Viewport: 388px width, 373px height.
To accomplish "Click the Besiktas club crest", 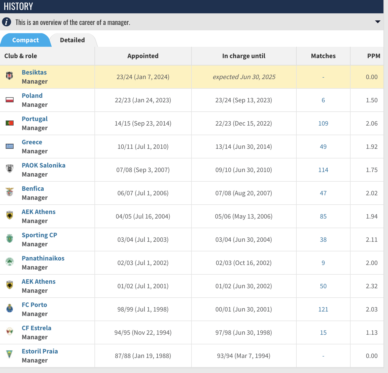I will [x=10, y=76].
